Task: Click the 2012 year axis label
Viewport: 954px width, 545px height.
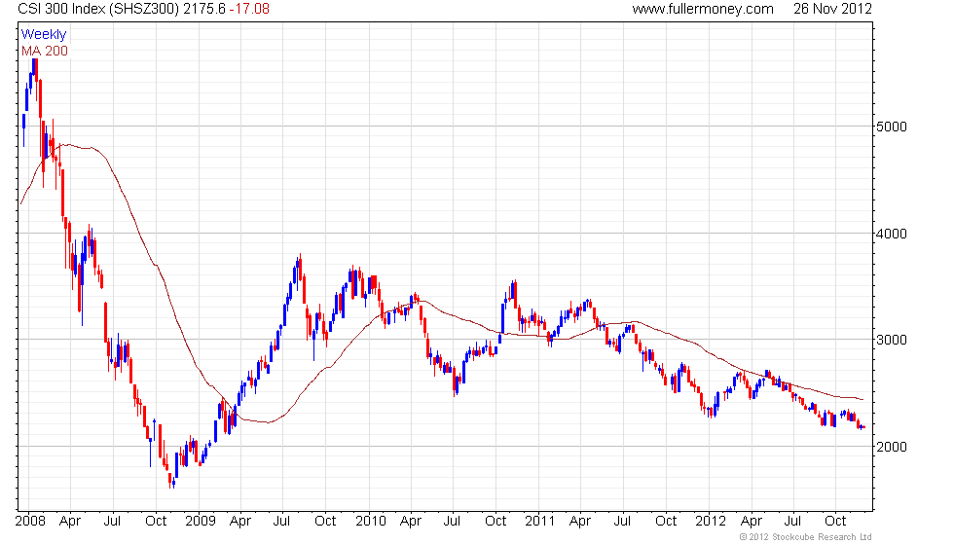Action: [x=711, y=521]
